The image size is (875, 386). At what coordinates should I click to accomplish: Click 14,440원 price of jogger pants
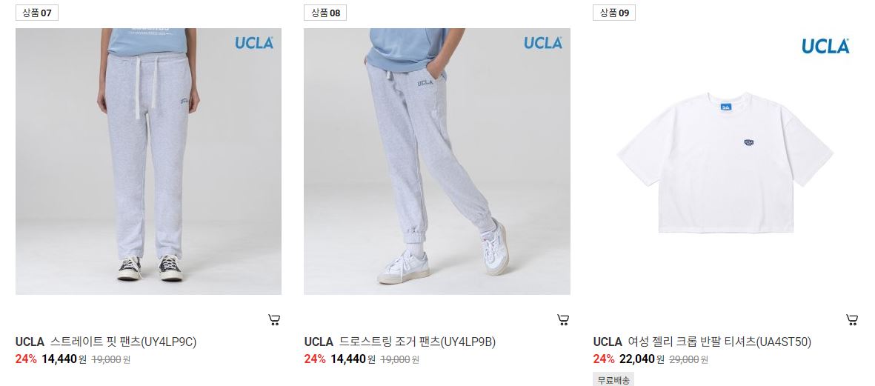point(353,359)
